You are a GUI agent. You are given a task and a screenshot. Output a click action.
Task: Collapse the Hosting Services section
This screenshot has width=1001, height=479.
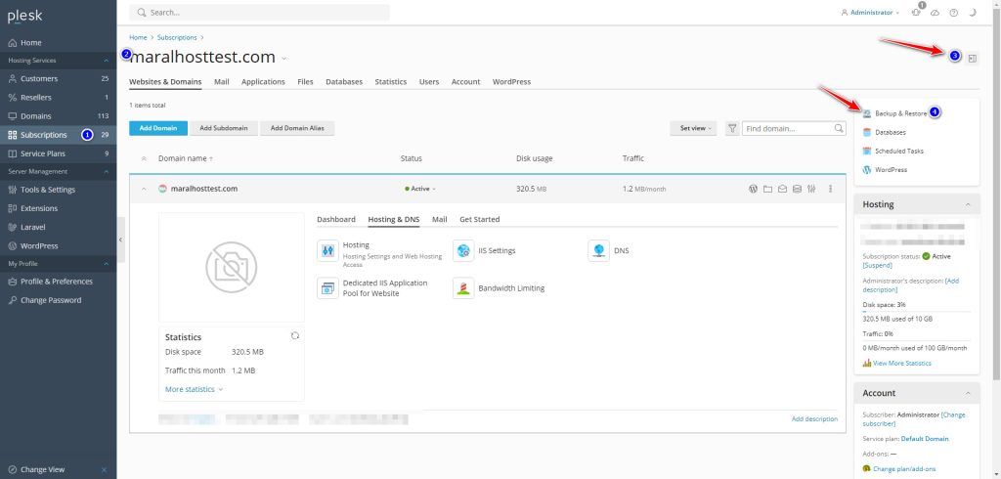click(106, 61)
